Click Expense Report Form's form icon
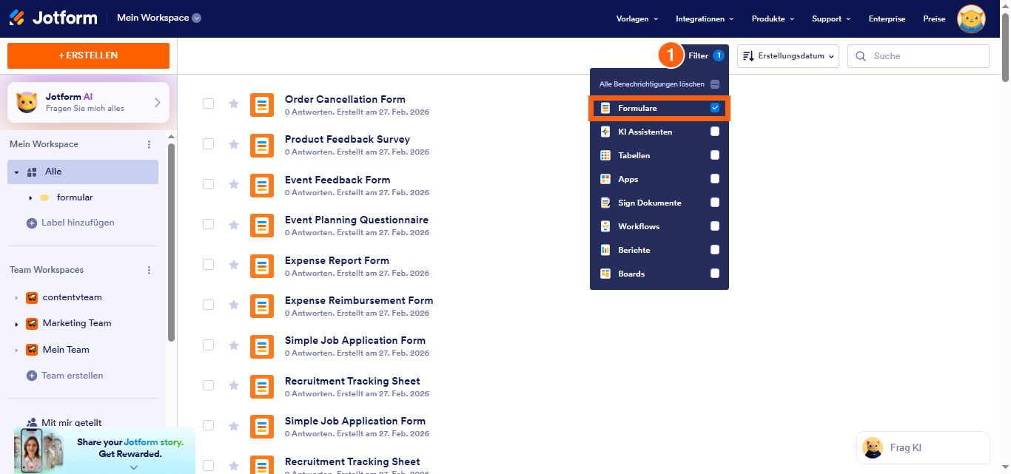 262,266
